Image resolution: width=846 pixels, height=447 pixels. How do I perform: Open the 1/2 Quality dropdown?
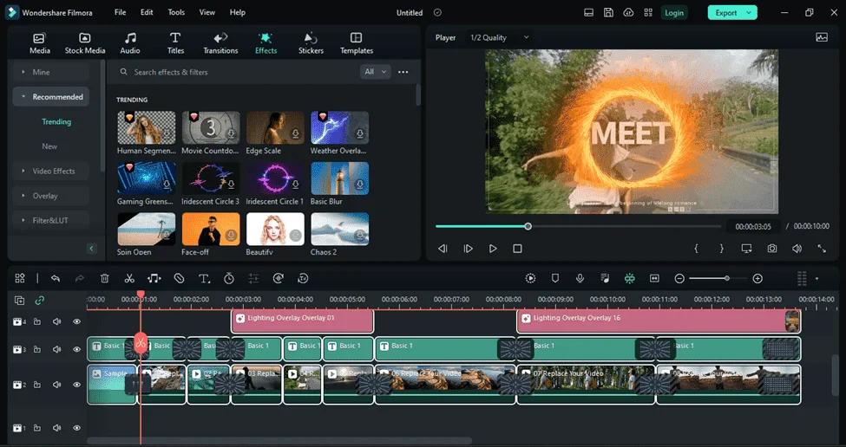[x=500, y=38]
